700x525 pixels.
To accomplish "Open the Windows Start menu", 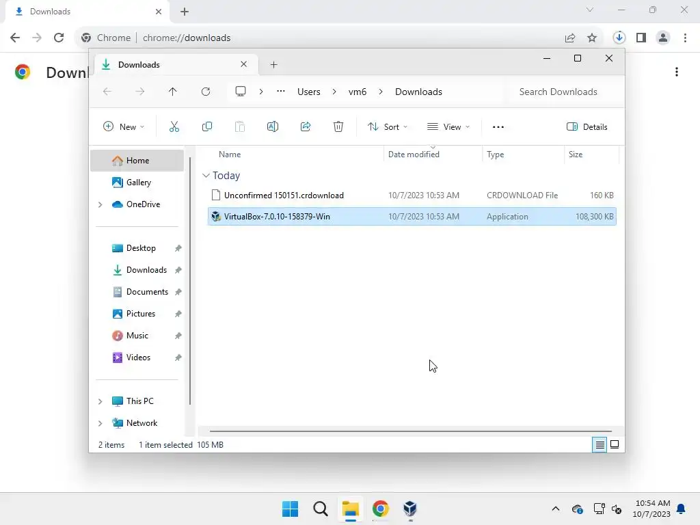I will point(290,509).
